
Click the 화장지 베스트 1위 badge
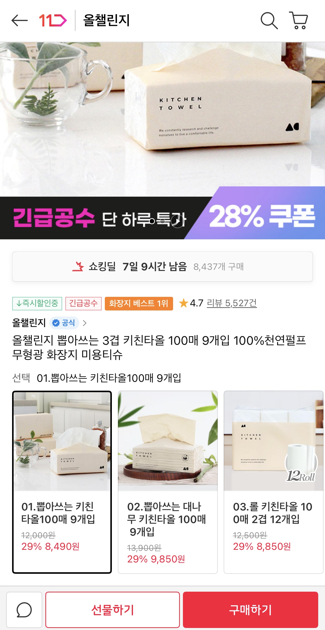pyautogui.click(x=139, y=303)
